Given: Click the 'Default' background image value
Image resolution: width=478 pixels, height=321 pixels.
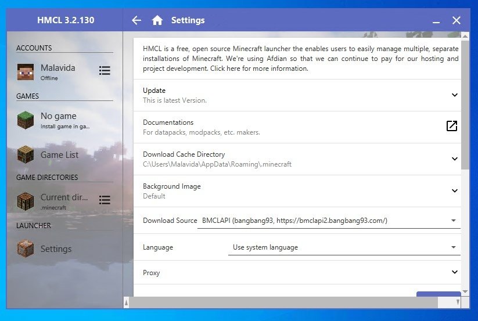Looking at the screenshot, I should click(x=154, y=196).
